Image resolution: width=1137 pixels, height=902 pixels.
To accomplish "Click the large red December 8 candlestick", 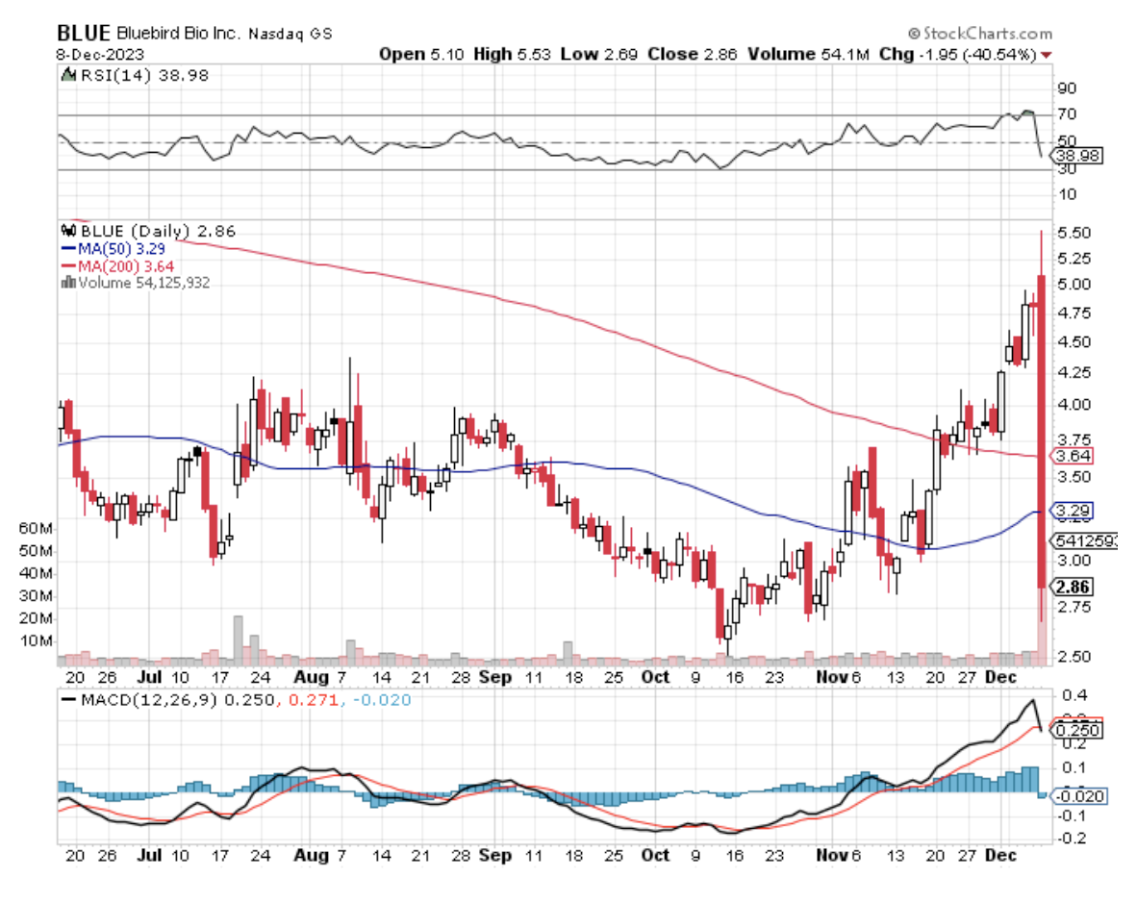I will (1041, 433).
